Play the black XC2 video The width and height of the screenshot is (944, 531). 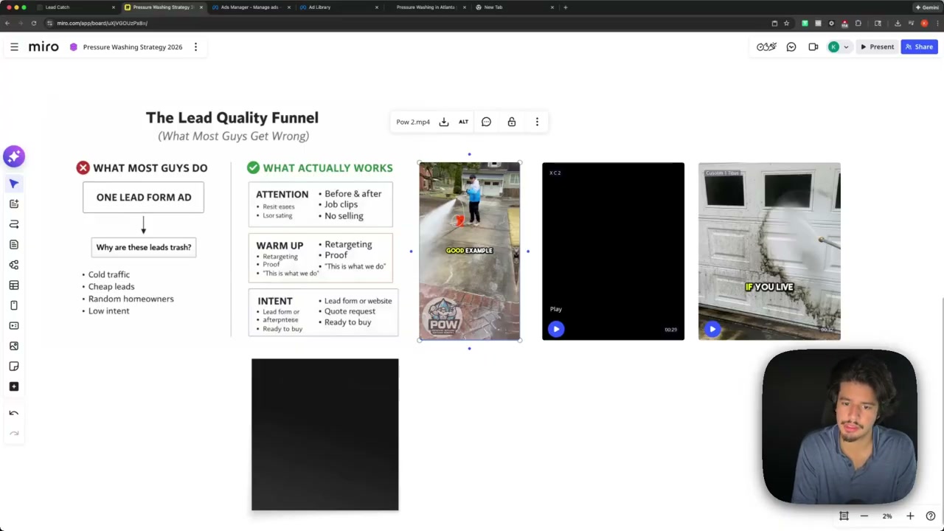point(556,329)
